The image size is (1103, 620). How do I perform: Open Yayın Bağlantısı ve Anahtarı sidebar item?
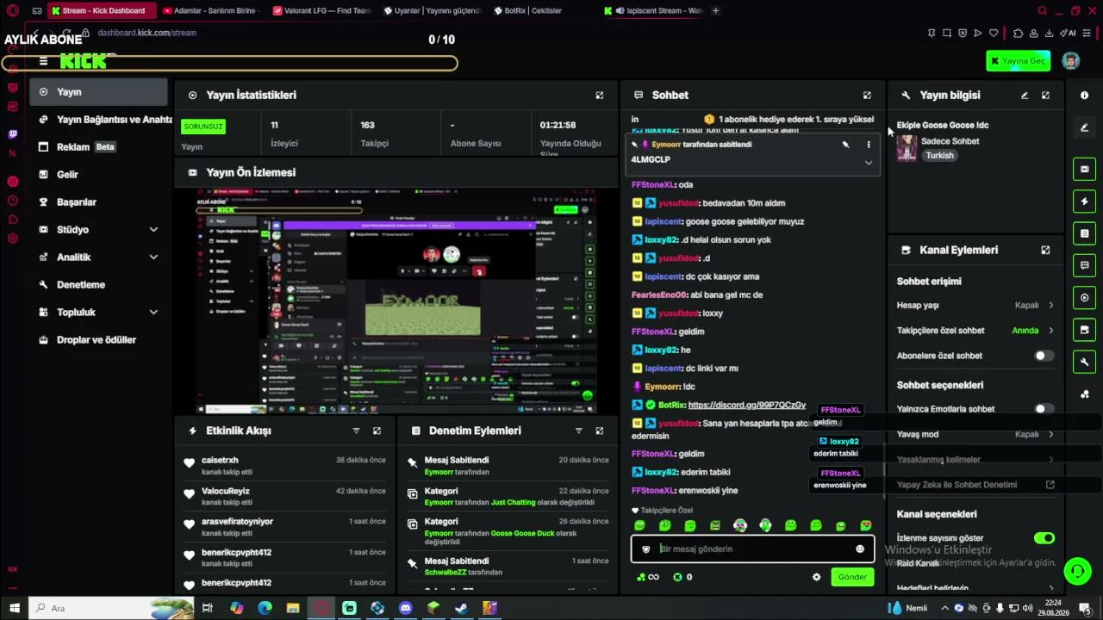pyautogui.click(x=102, y=120)
